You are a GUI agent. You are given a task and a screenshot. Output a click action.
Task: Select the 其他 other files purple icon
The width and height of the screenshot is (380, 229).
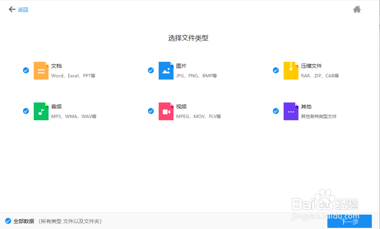coord(291,111)
